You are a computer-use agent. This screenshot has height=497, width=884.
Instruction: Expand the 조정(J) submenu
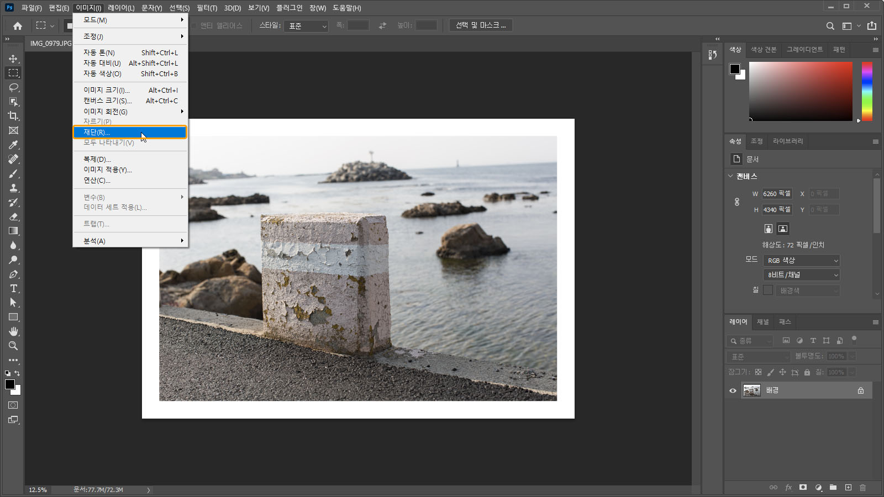[131, 36]
